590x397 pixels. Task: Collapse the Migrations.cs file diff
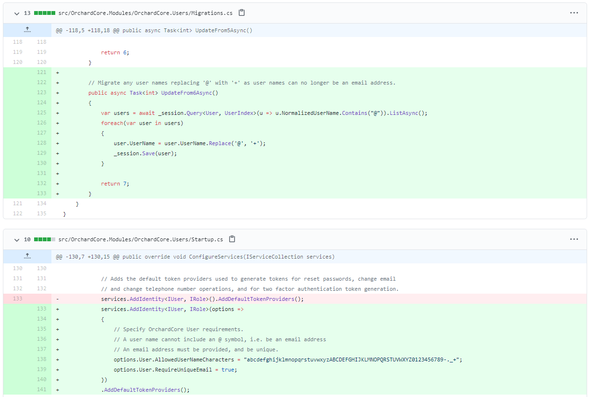coord(17,13)
